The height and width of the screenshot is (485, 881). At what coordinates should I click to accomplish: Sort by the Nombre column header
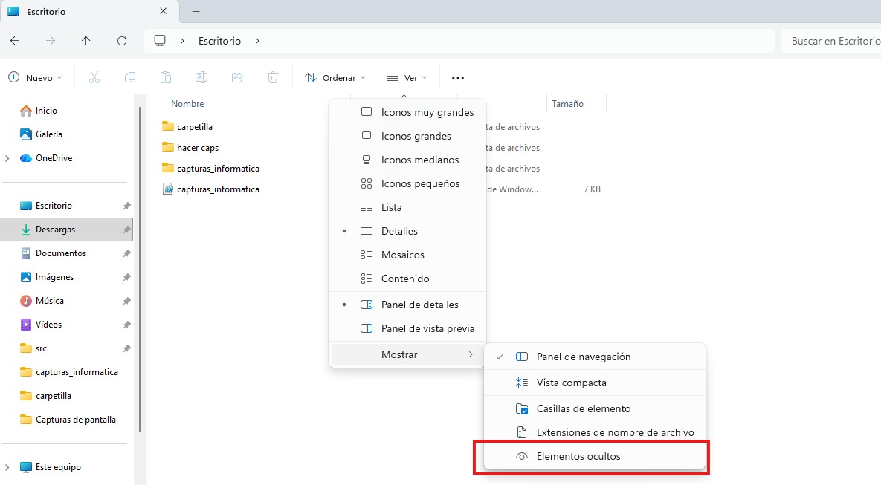(187, 104)
